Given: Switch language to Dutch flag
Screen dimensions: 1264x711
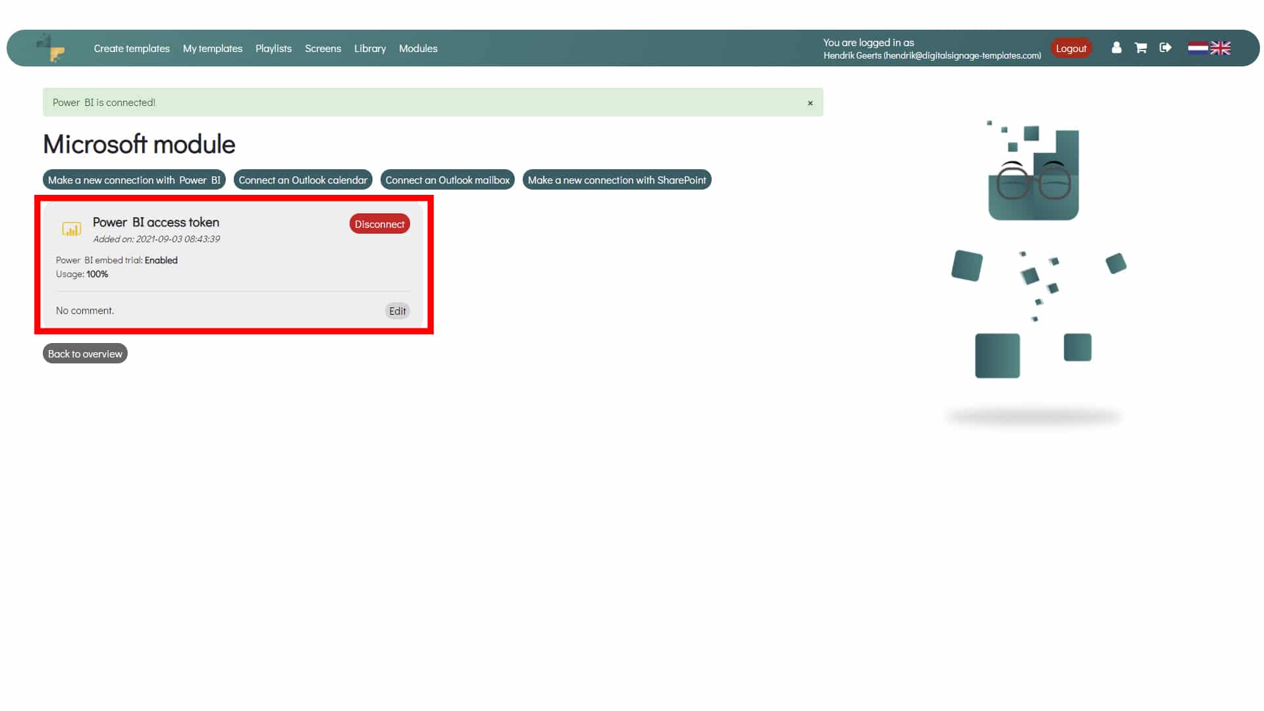Looking at the screenshot, I should [1198, 48].
